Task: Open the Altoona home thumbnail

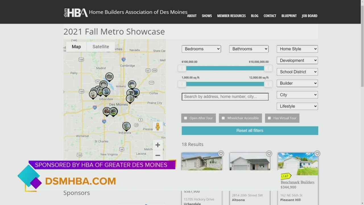Action: (250, 161)
